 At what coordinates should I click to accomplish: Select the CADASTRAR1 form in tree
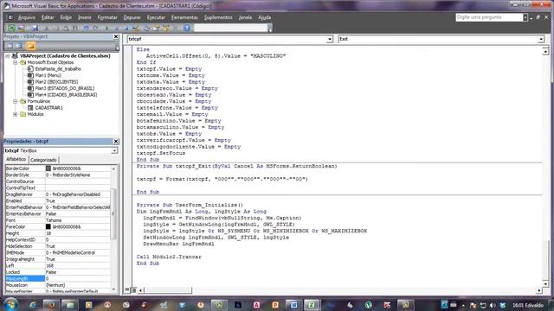[48, 107]
